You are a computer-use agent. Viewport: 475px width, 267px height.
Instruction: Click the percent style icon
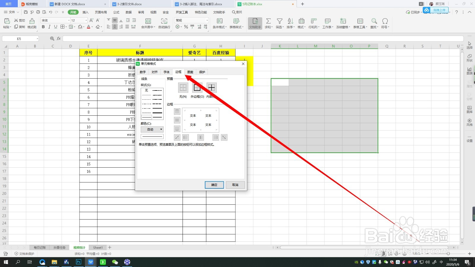[x=186, y=27]
